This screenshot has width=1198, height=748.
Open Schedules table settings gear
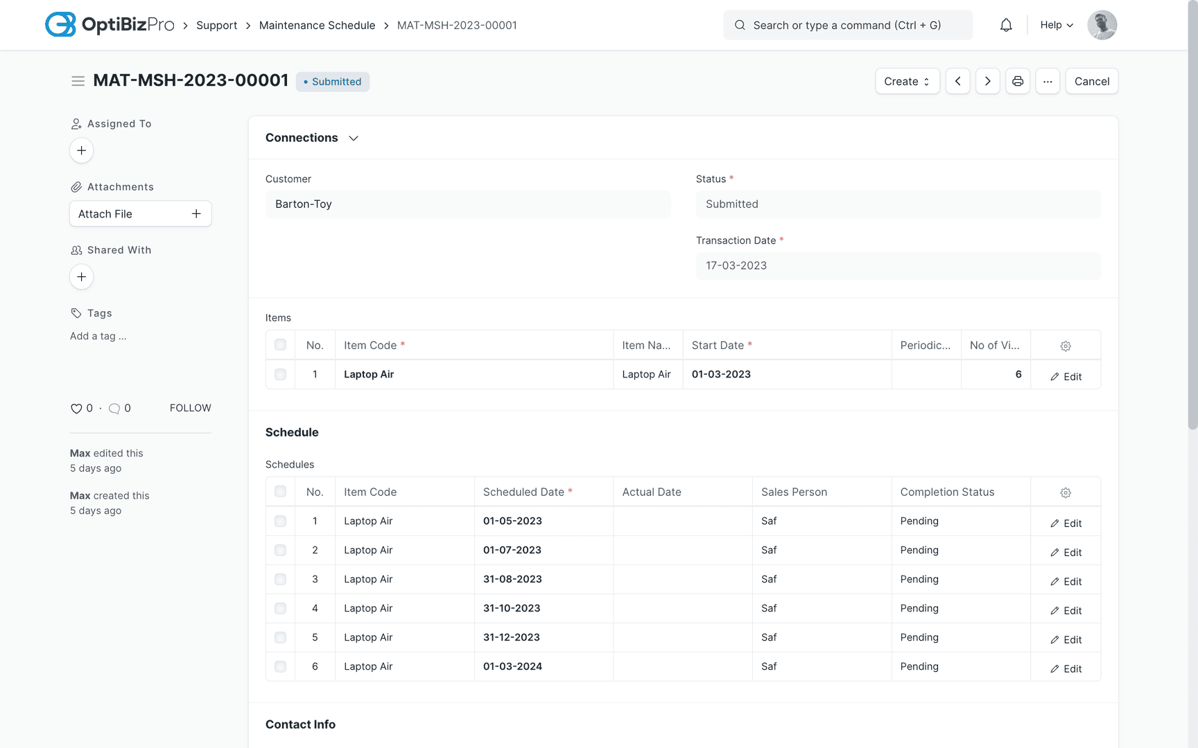[x=1065, y=492]
